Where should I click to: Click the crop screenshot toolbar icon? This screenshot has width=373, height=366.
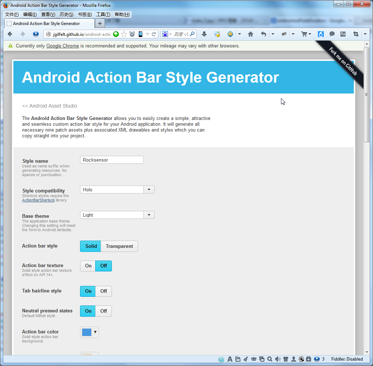356,34
